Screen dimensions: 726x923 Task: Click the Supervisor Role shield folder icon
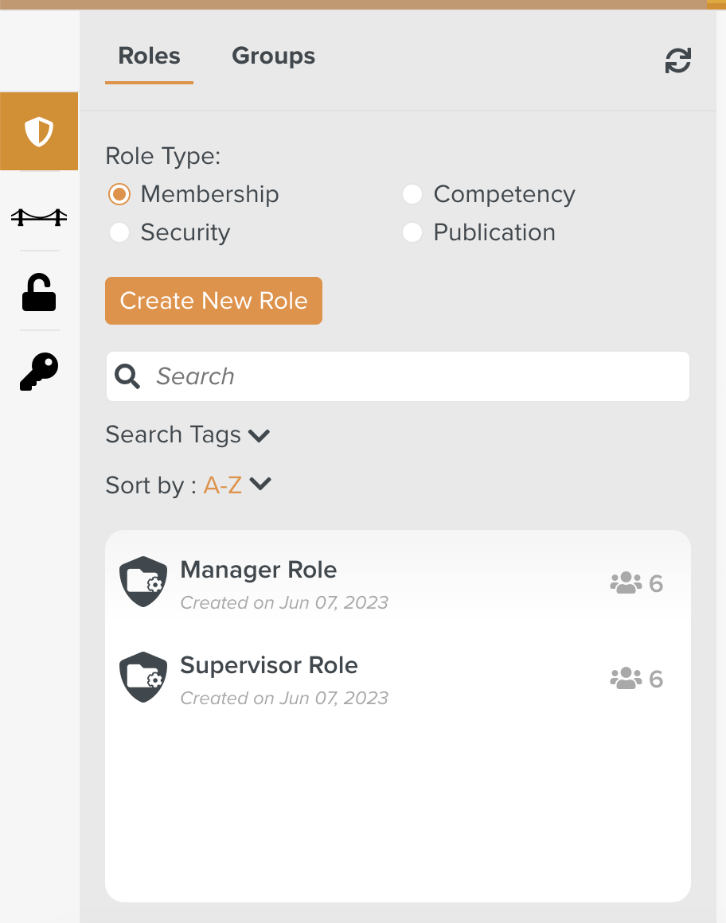coord(143,677)
